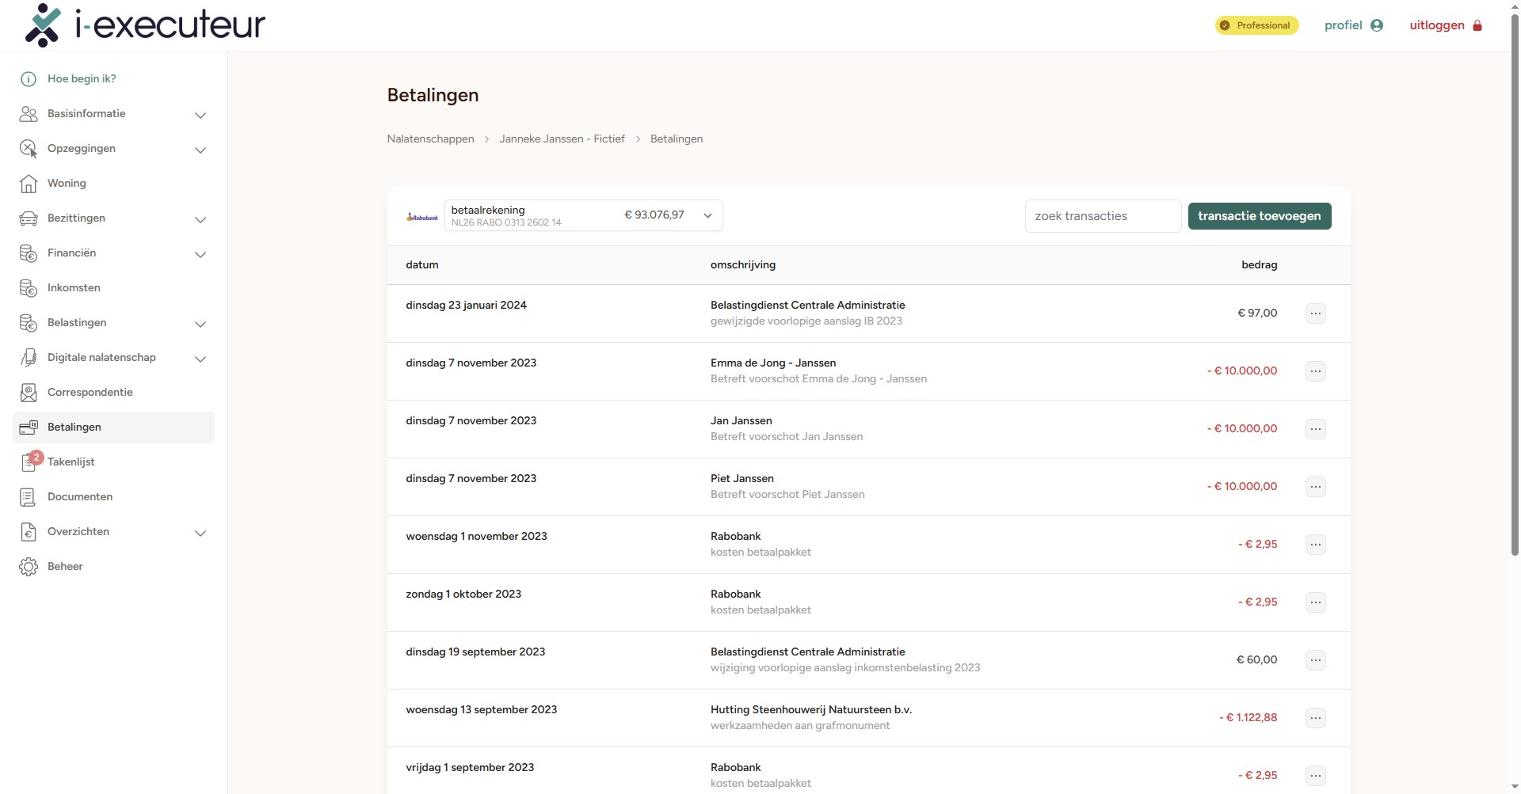The image size is (1521, 794).
Task: Click the Correspondentie envelope icon
Action: click(x=29, y=393)
